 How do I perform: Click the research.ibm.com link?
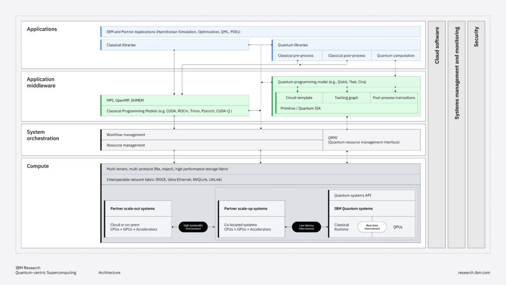coord(474,272)
